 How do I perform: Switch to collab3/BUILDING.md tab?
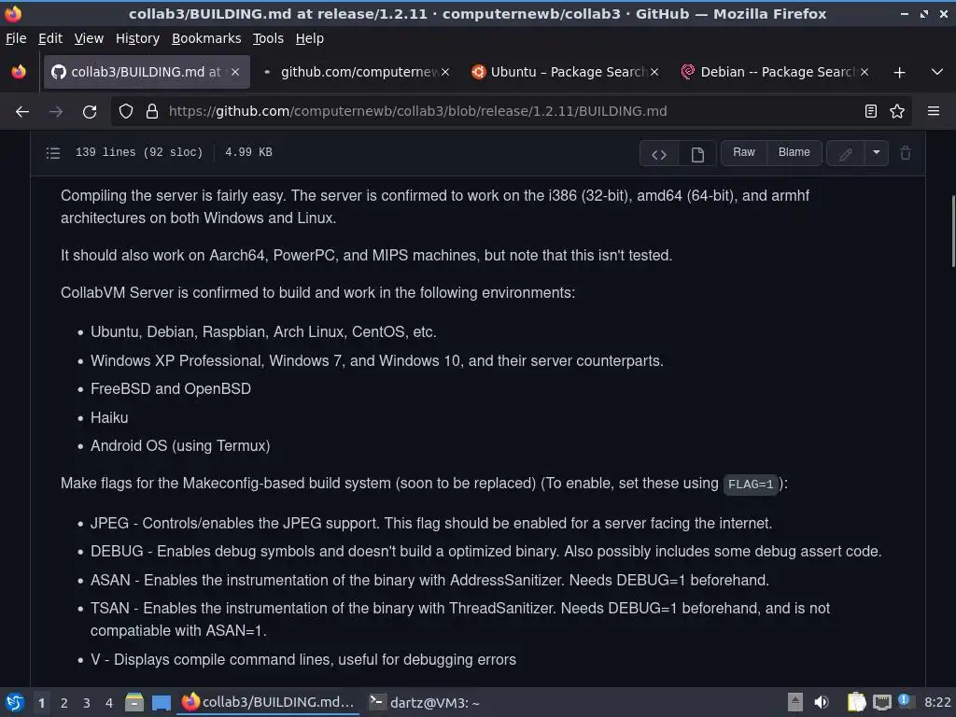coord(147,72)
